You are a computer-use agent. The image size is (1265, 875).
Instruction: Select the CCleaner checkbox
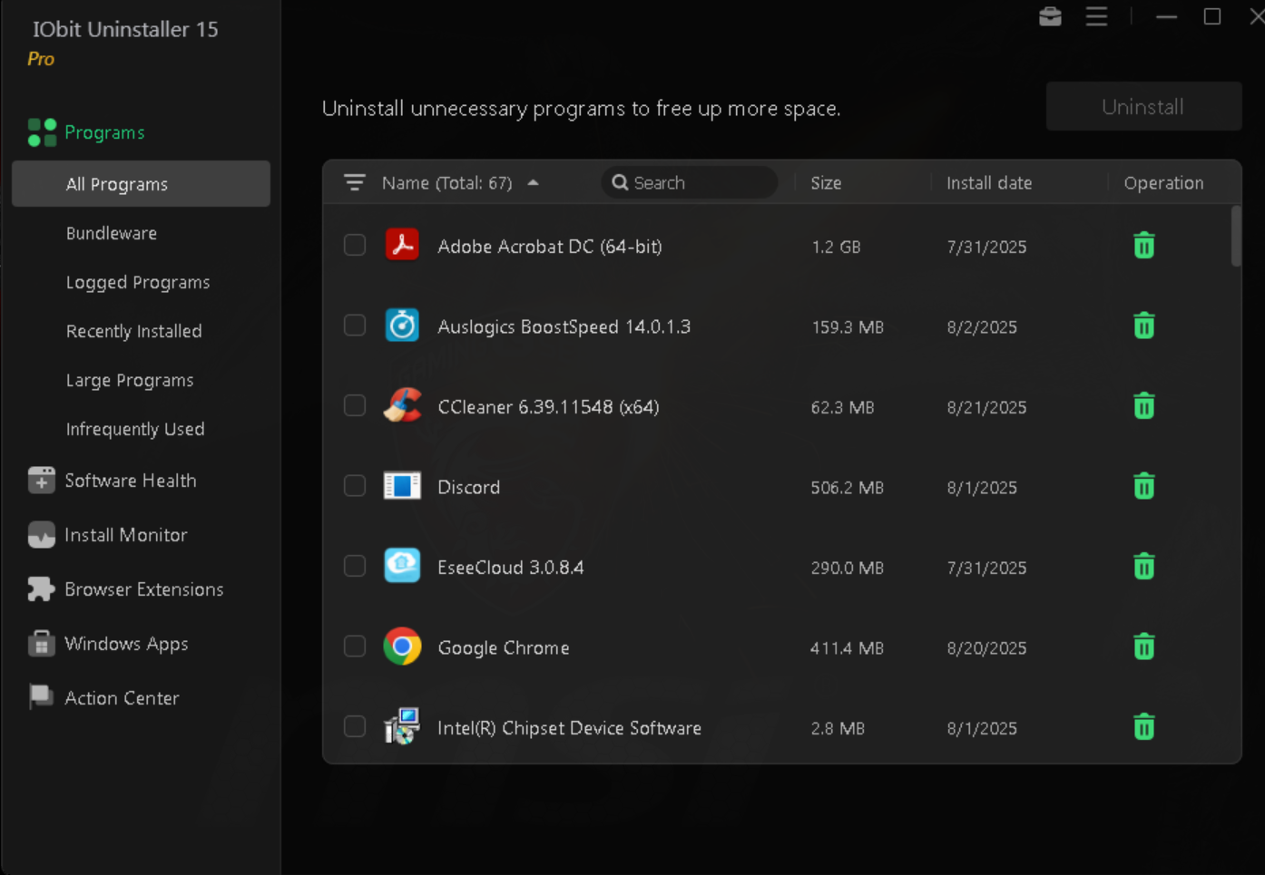point(355,405)
